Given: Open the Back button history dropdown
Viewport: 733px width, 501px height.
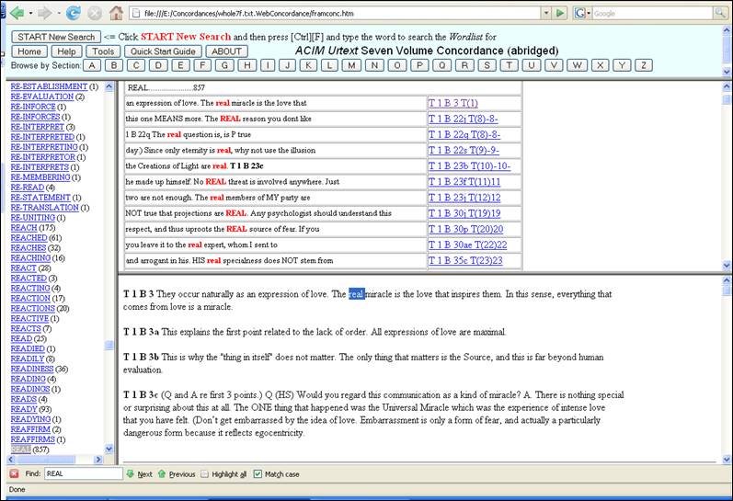Looking at the screenshot, I should (x=31, y=13).
